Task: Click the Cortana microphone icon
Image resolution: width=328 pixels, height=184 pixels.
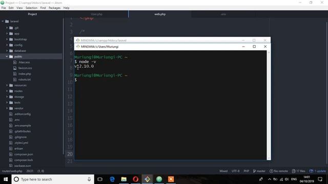Action: click(x=89, y=179)
